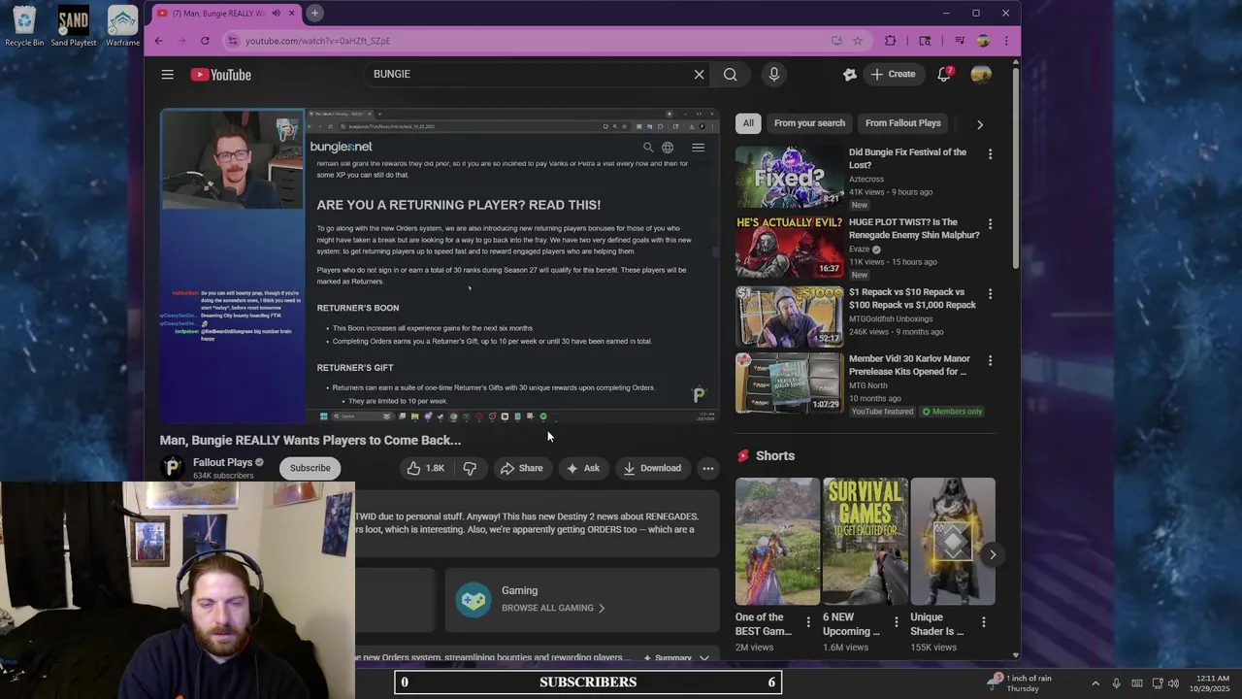Bookmark this page with the star

(858, 41)
